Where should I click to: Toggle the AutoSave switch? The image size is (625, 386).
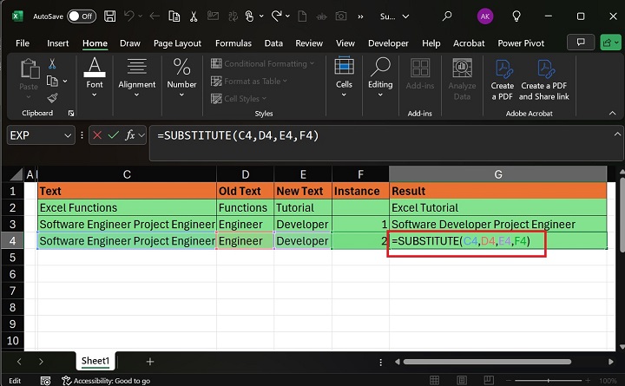click(x=81, y=16)
